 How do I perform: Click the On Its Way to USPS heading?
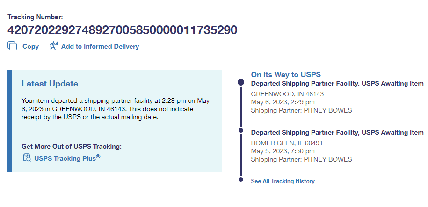(x=286, y=74)
